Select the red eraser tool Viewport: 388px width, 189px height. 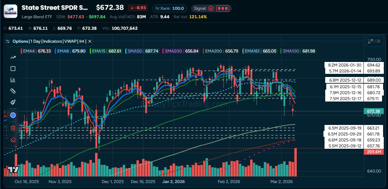[13, 140]
